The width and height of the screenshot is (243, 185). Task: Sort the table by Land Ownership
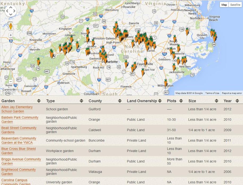click(x=144, y=101)
